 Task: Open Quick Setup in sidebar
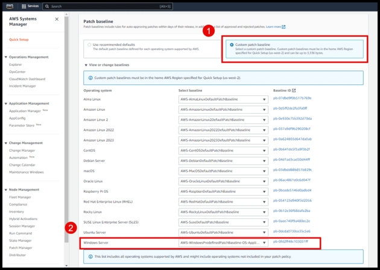pyautogui.click(x=19, y=39)
